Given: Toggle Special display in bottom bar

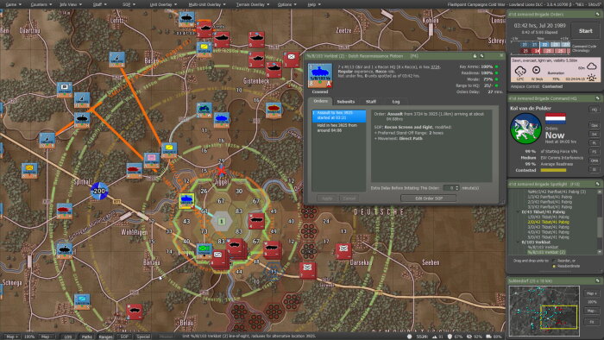Looking at the screenshot, I should coord(143,337).
